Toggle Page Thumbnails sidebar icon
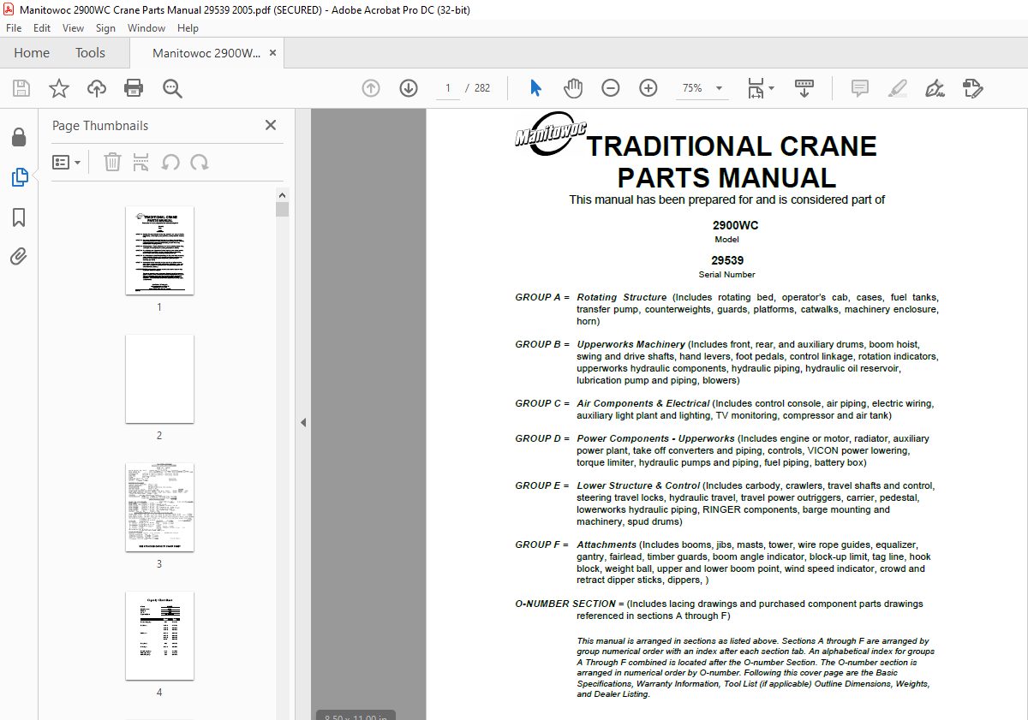1028x720 pixels. click(x=19, y=177)
